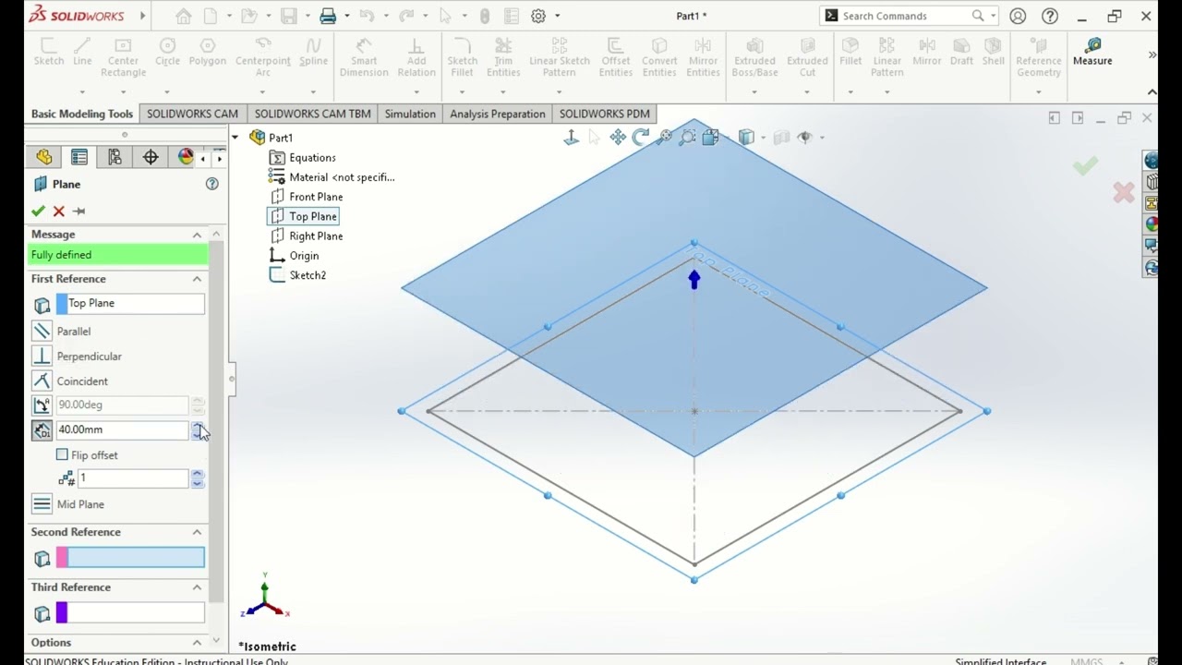Switch to SOLIDWORKS CAM tab

tap(192, 114)
